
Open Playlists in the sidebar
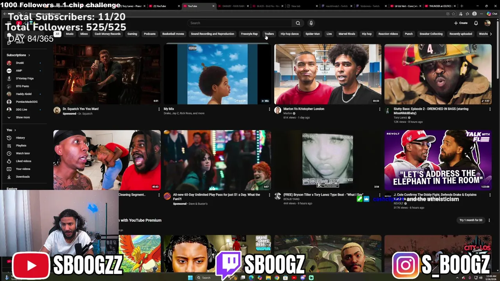click(21, 146)
